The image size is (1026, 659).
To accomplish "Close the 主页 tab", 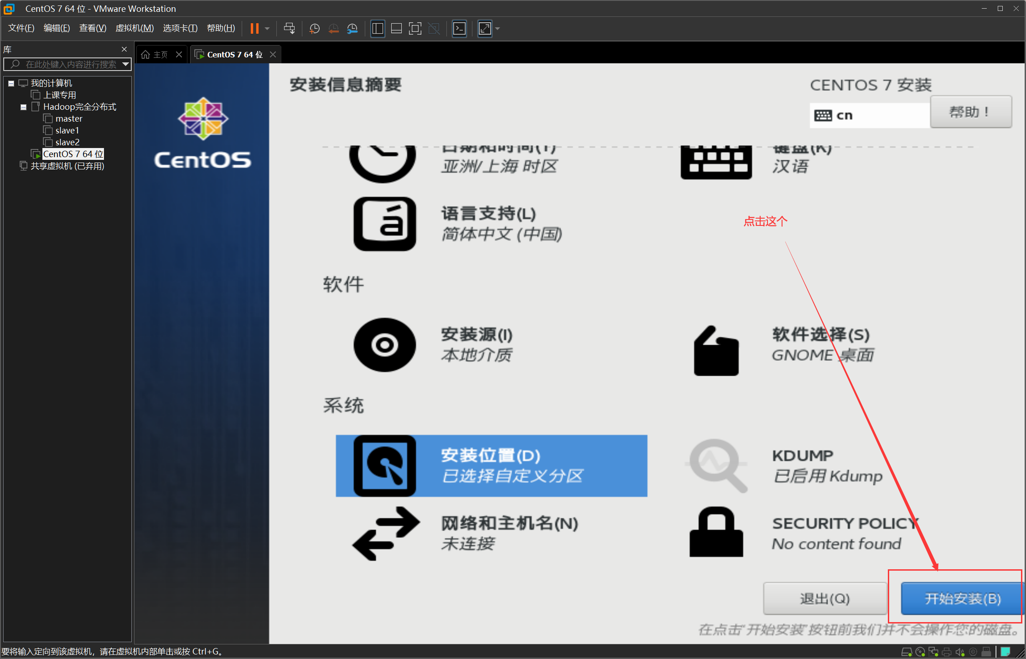I will pyautogui.click(x=179, y=55).
